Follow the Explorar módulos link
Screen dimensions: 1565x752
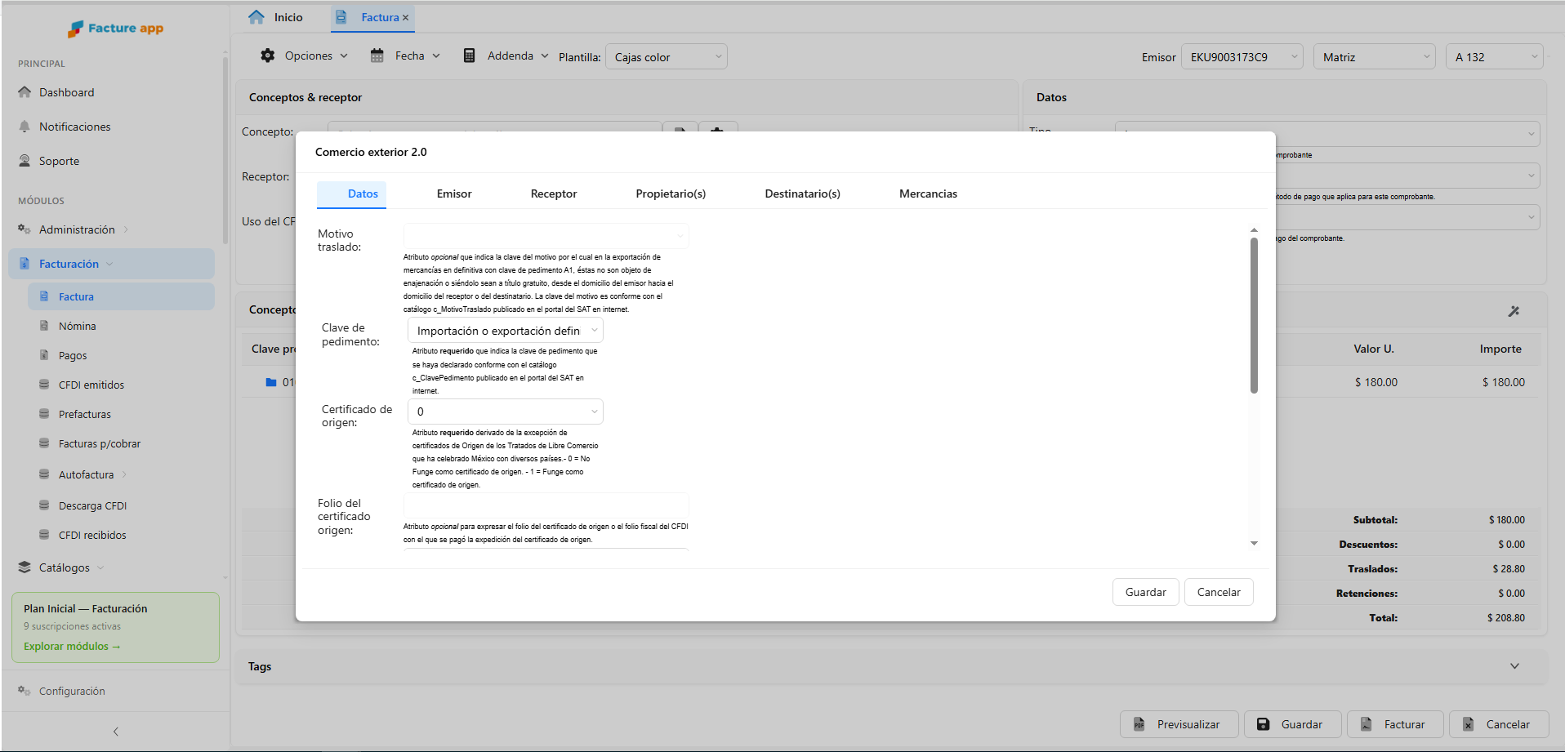[x=72, y=646]
